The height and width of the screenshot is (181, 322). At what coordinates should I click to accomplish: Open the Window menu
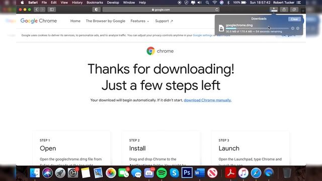pyautogui.click(x=129, y=3)
